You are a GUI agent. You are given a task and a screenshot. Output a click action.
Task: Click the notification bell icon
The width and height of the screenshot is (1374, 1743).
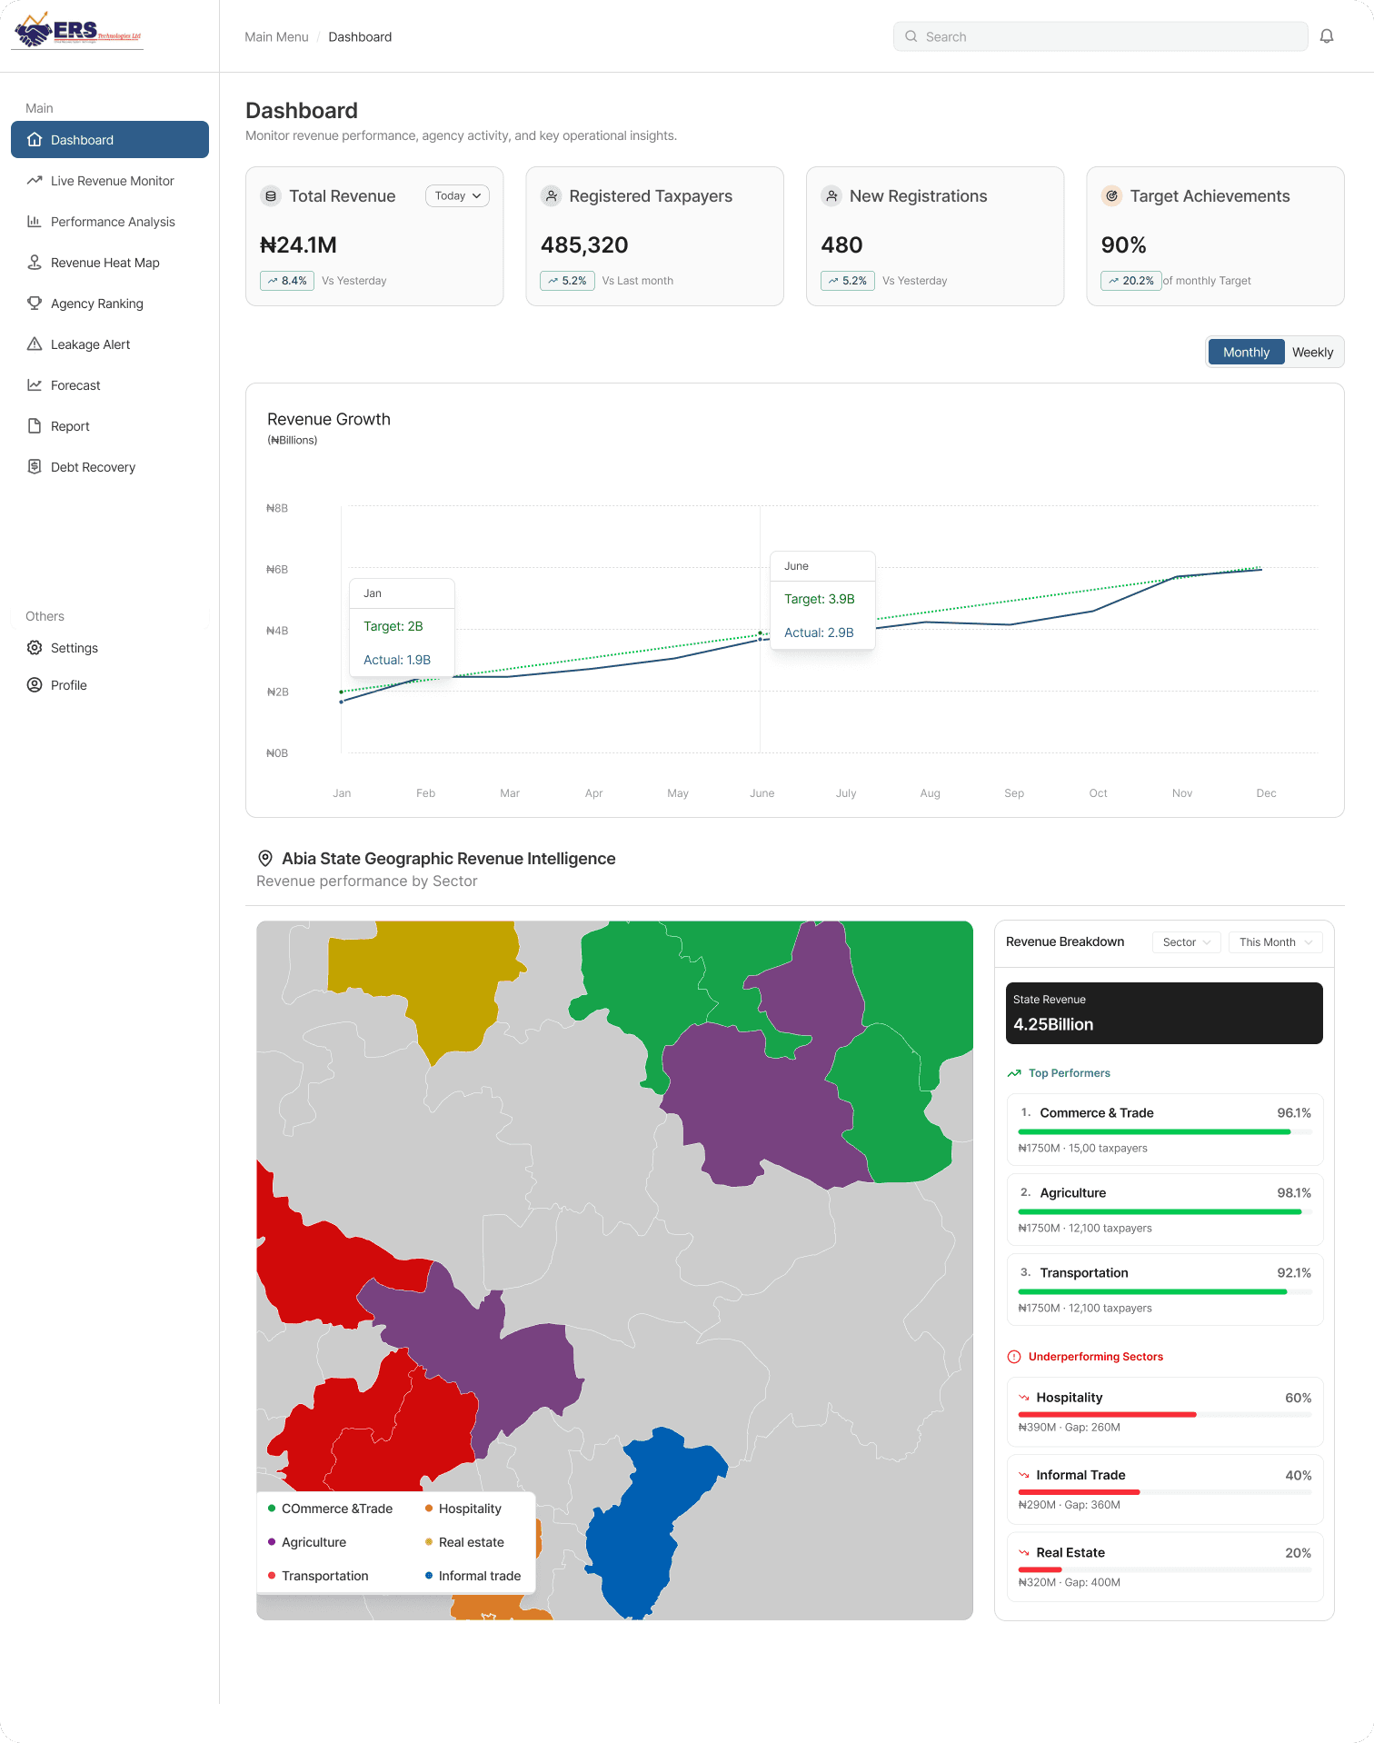[x=1327, y=36]
